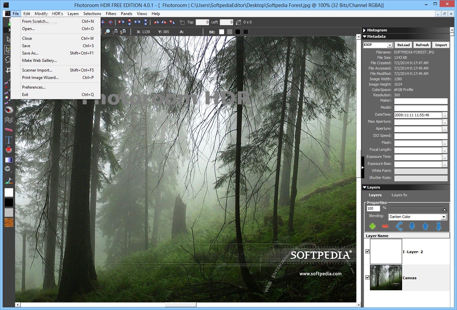Click the crop marquee icon before Top

pyautogui.click(x=182, y=22)
